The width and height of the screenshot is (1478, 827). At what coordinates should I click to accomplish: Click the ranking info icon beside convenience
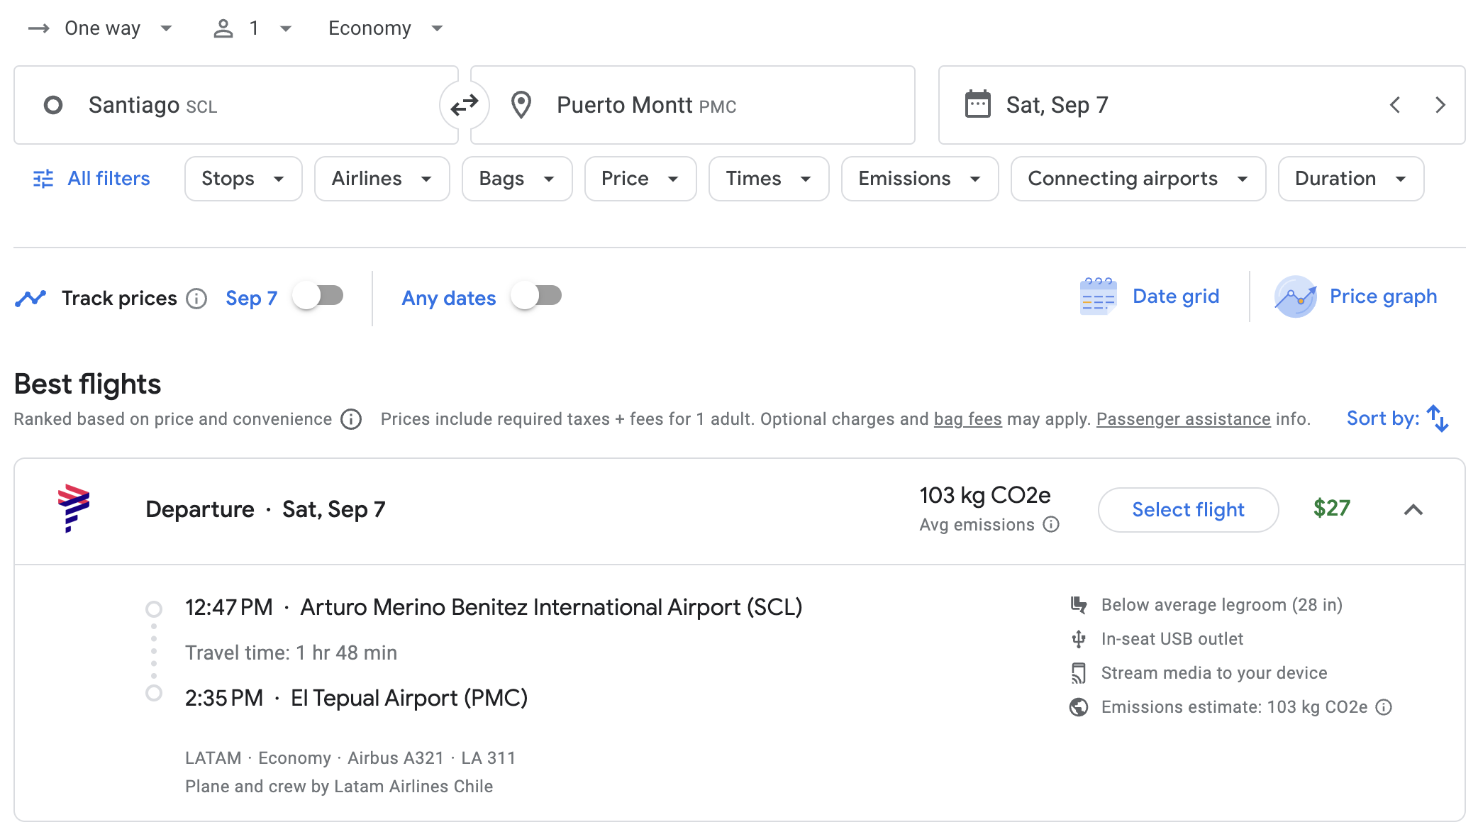tap(351, 419)
